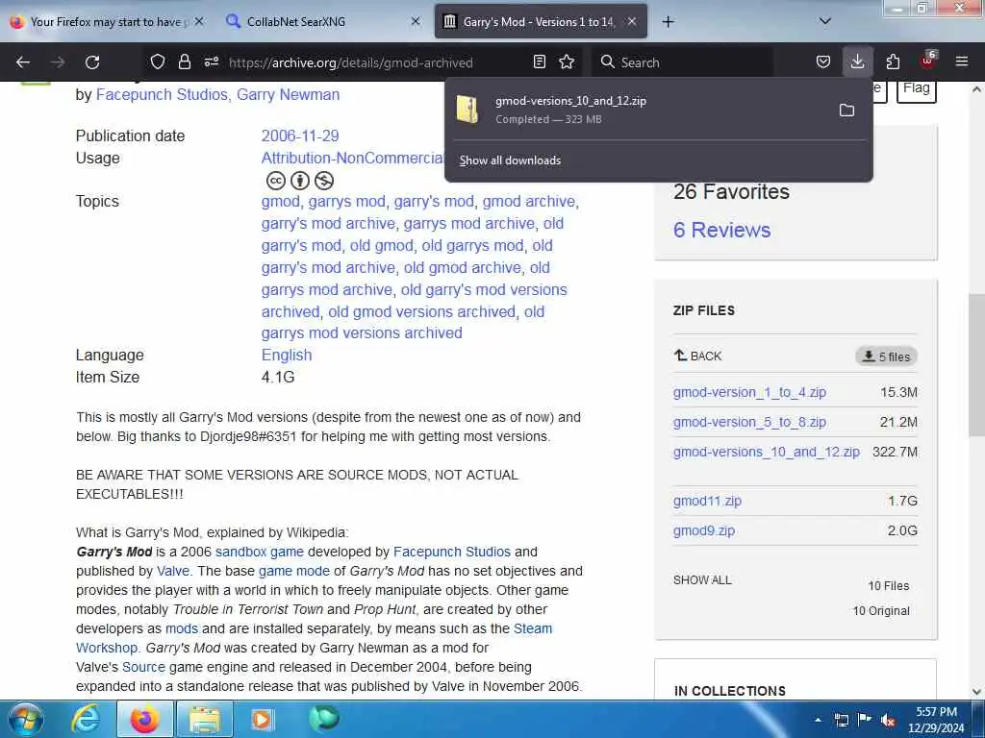Open containing folder for downloaded zip

[846, 111]
